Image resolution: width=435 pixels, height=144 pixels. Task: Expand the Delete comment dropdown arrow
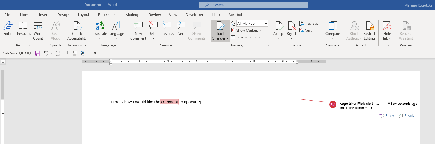pos(153,38)
